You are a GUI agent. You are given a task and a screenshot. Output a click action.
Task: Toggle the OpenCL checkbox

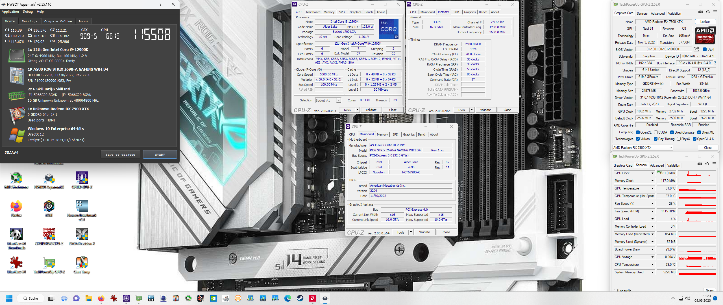pyautogui.click(x=638, y=132)
